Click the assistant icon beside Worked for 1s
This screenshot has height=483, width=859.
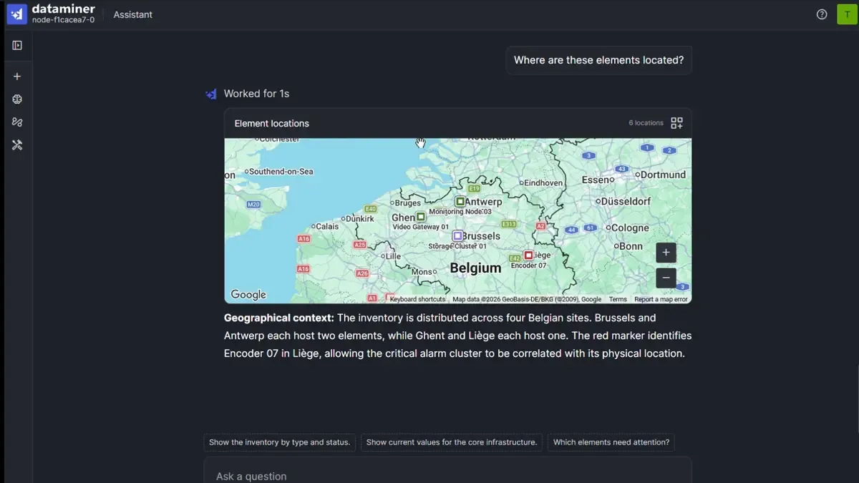pos(211,94)
